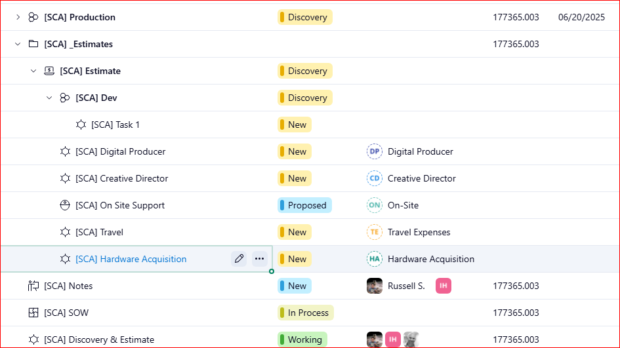The width and height of the screenshot is (620, 348).
Task: Click the [SCA] SOW grid icon
Action: click(x=33, y=313)
